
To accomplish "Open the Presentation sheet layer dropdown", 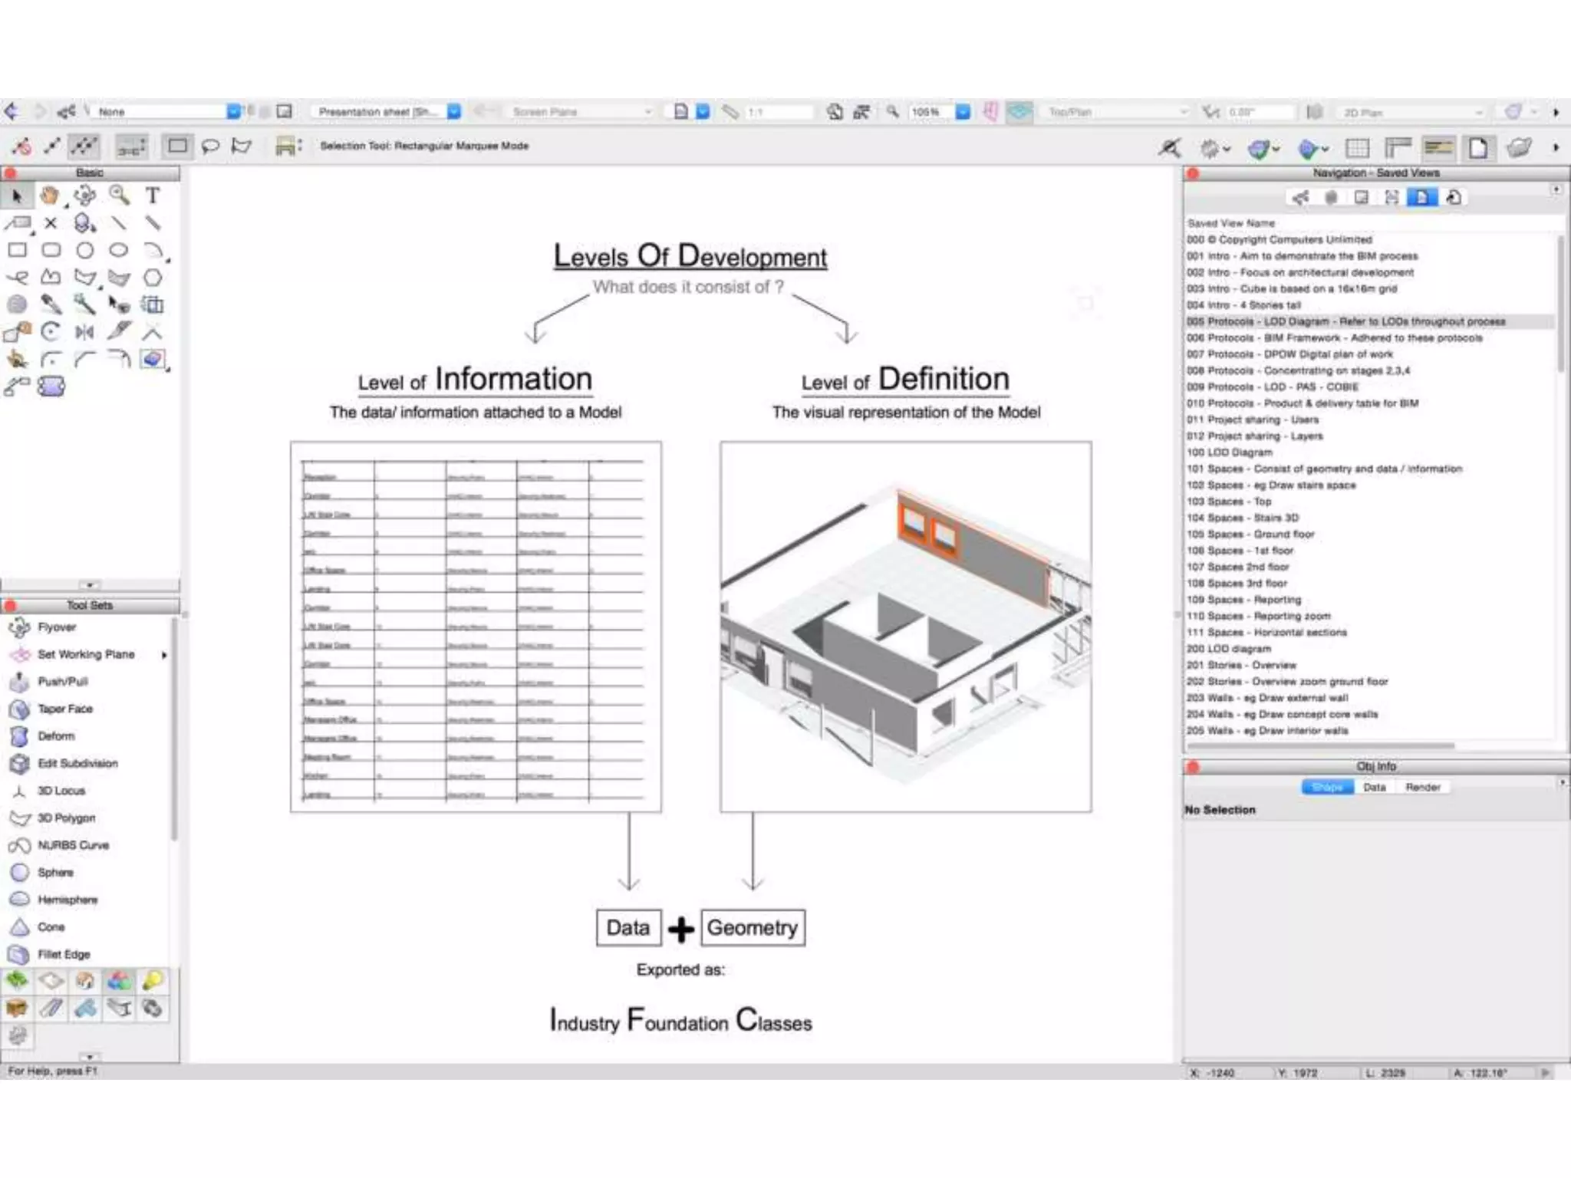I will tap(454, 112).
